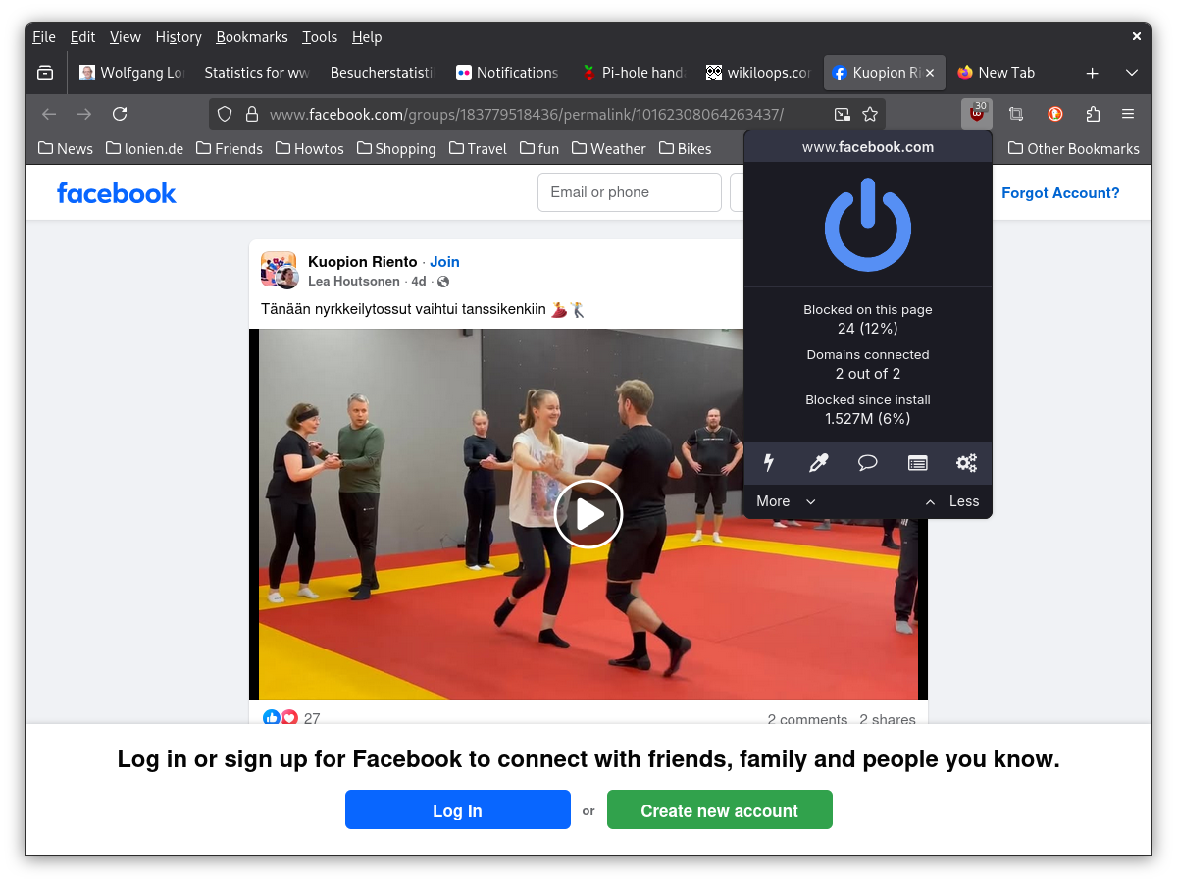Open the uBlock dashboard gears icon
The height and width of the screenshot is (883, 1177).
[x=966, y=463]
